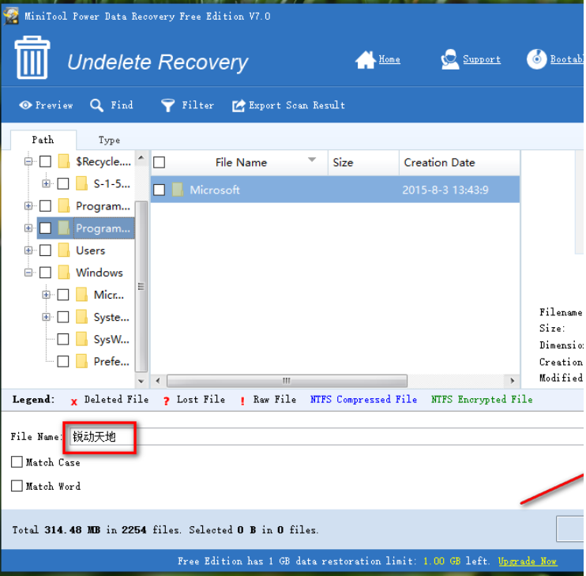Image resolution: width=586 pixels, height=576 pixels.
Task: Click the File Name column sort arrow
Action: [x=312, y=160]
